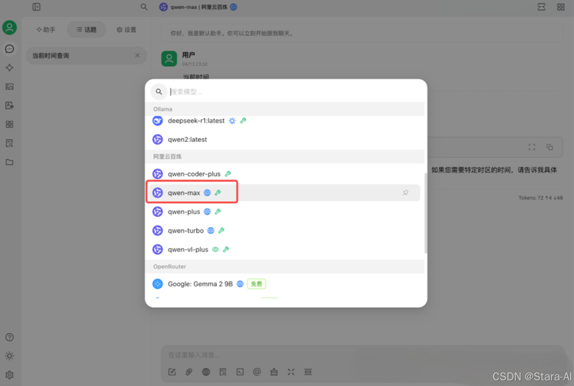Click the eye vision icon on qwen-vl-plus
The width and height of the screenshot is (574, 386).
coord(215,249)
